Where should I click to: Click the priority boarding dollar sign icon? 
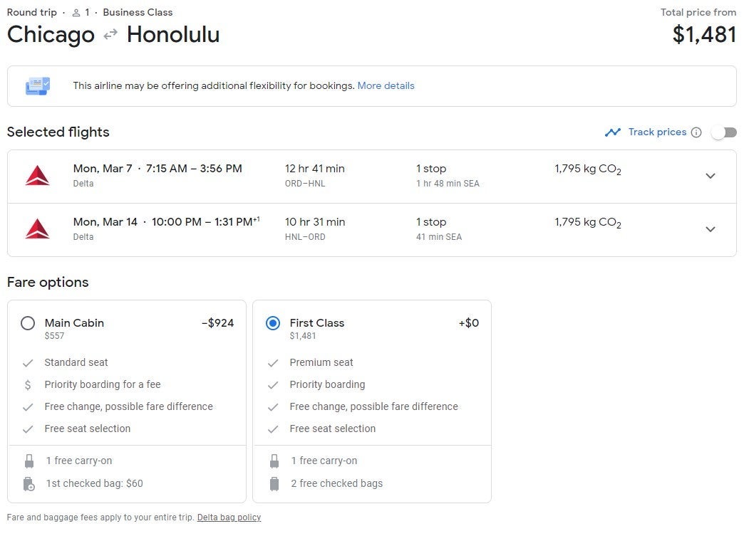coord(28,385)
